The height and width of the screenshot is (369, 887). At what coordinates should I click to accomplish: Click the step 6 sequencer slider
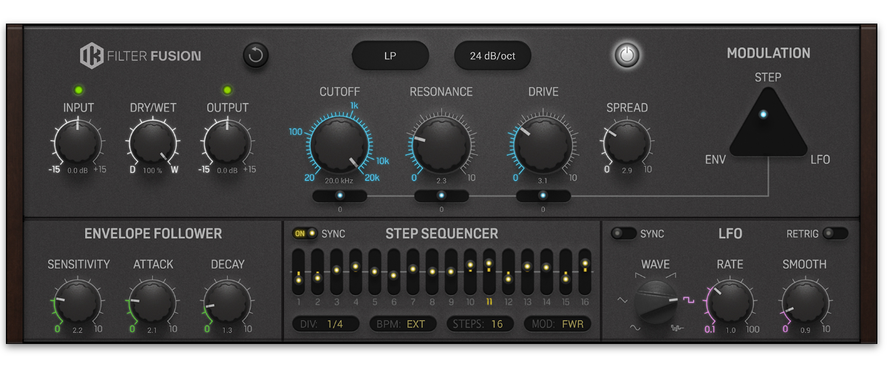394,272
